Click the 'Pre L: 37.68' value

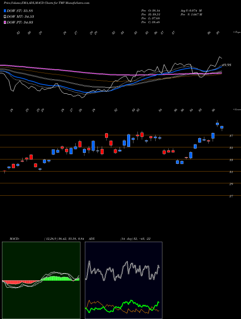[151, 18]
